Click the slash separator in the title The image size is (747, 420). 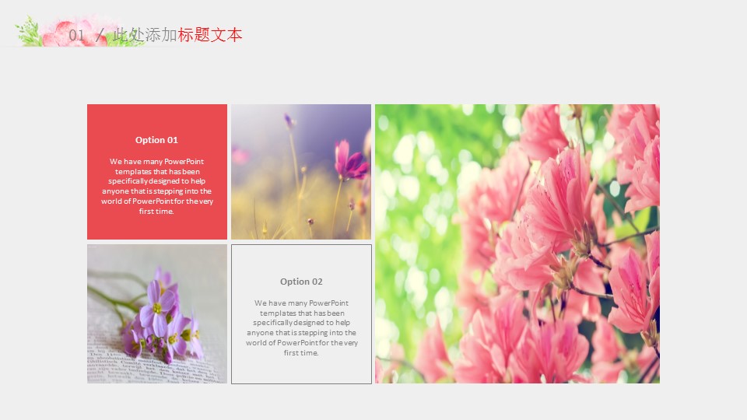point(99,36)
